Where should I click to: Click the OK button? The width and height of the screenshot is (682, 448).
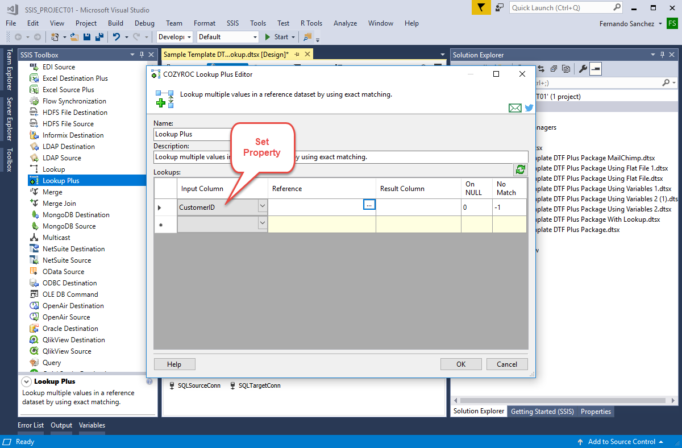tap(461, 364)
